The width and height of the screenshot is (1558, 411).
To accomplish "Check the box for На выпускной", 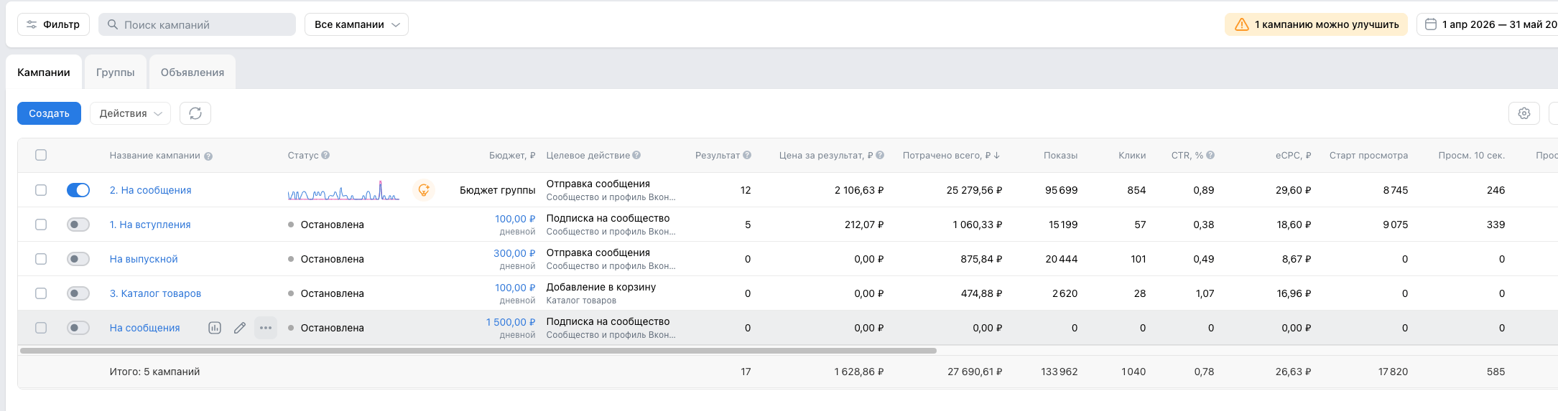I will pyautogui.click(x=41, y=259).
